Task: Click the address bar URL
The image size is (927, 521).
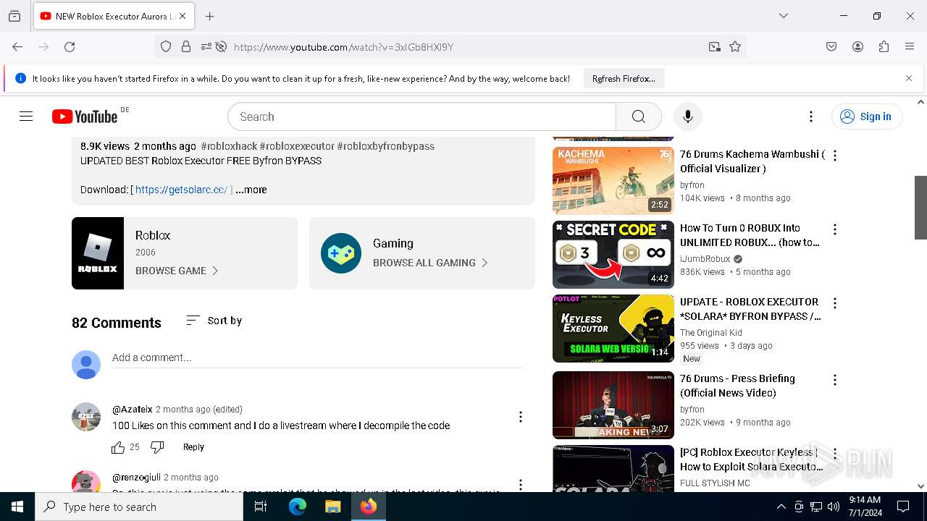Action: click(343, 47)
